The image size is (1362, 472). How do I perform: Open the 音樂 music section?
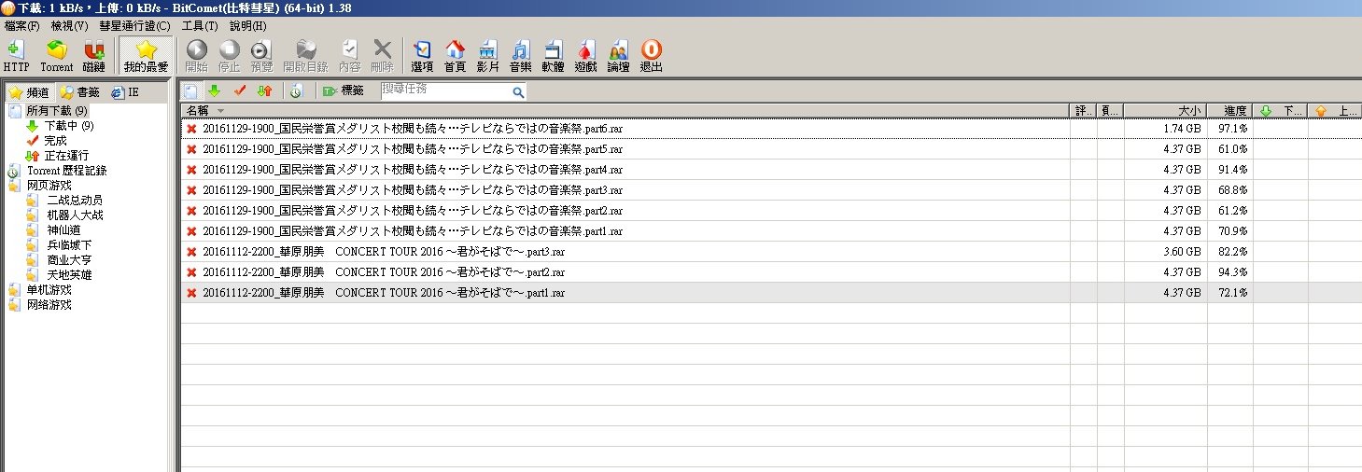(520, 56)
